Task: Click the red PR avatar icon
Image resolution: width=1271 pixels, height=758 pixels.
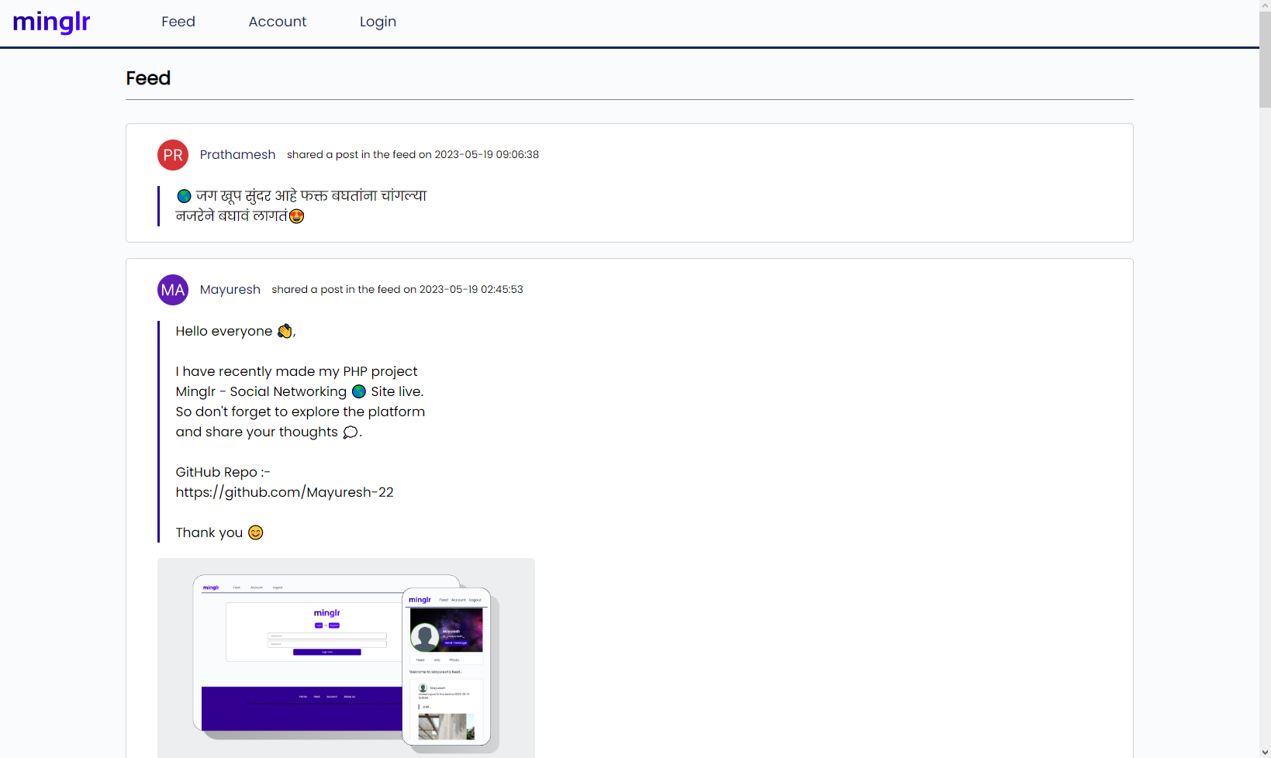Action: tap(173, 155)
